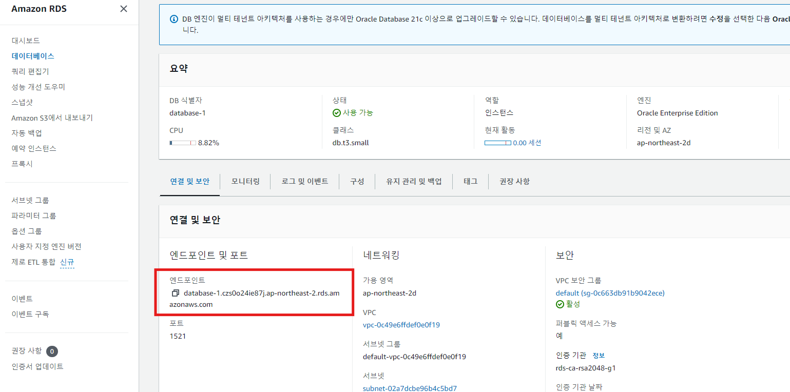Open VPC link vpc-0c49e6ffdef0e0f19
Viewport: 790px width, 392px height.
pos(401,325)
